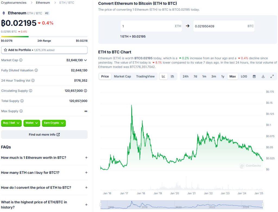
Task: Switch to the line chart view icon
Action: coord(163,76)
